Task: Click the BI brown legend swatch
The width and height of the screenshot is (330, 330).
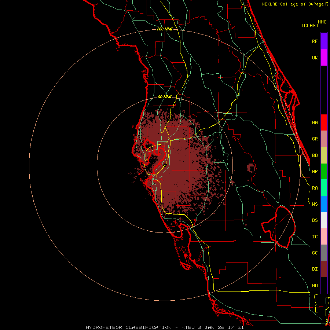Action: tap(324, 269)
